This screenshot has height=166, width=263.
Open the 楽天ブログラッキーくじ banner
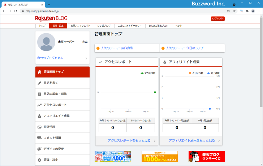click(x=207, y=157)
